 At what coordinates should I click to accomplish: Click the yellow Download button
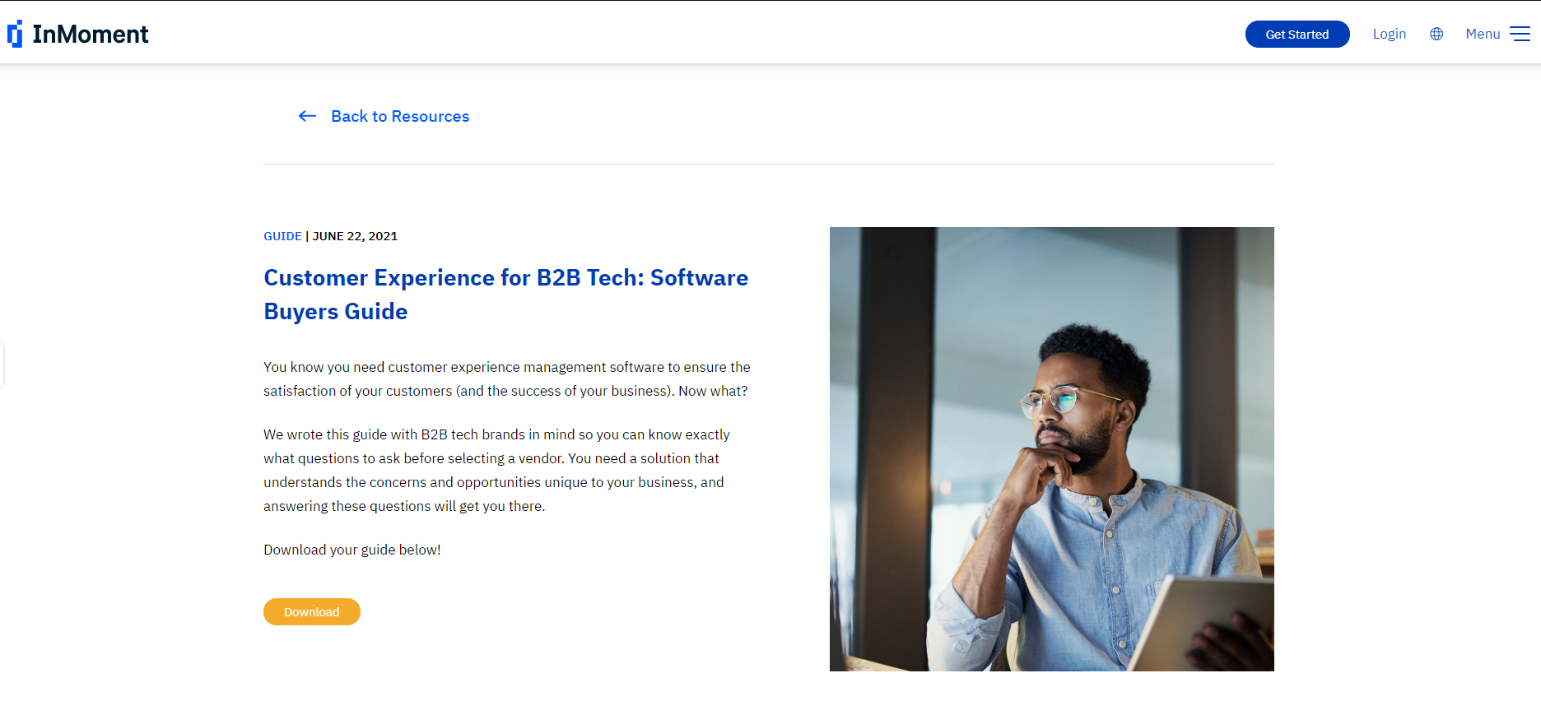pos(312,611)
